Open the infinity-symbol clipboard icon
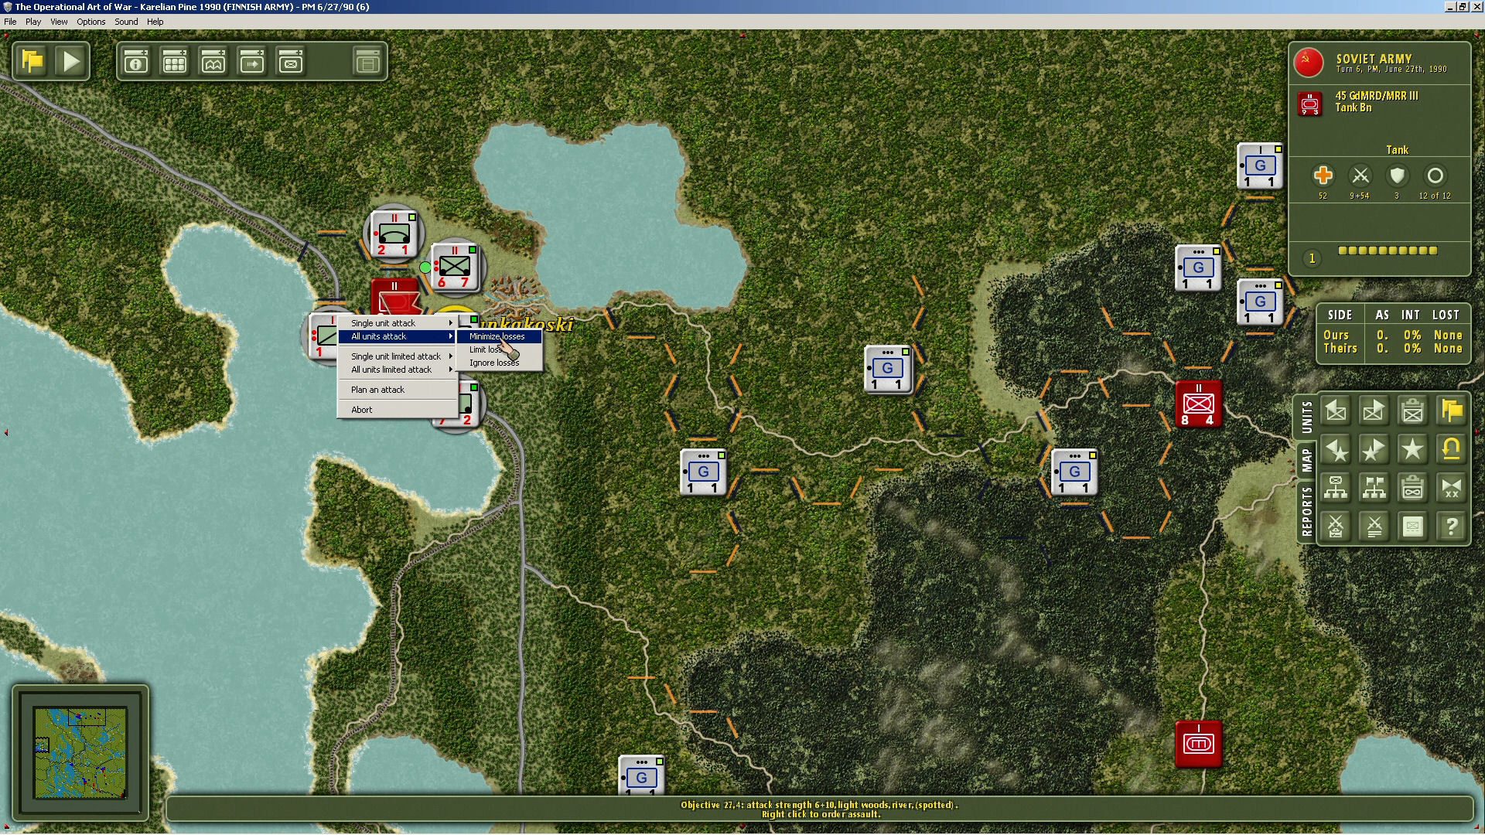 pos(1412,489)
